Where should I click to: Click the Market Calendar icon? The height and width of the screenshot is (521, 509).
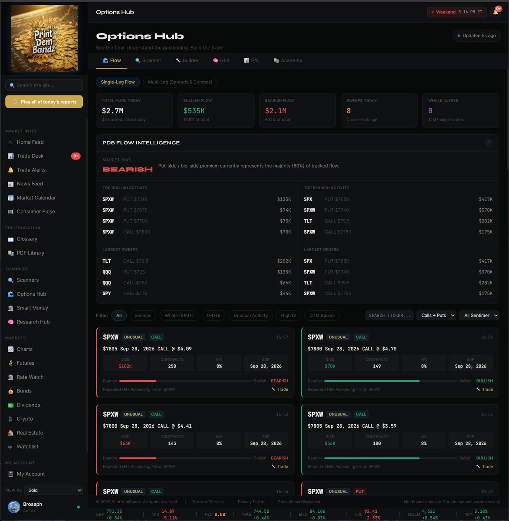(x=10, y=198)
